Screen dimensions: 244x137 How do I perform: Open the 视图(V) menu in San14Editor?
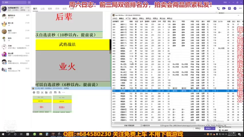tap(155, 19)
